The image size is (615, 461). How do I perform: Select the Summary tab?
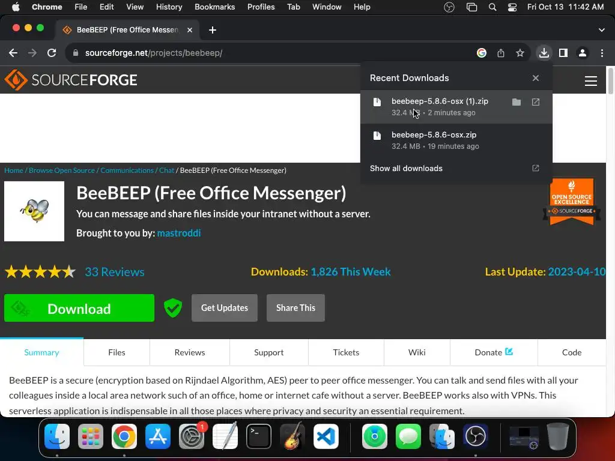(41, 352)
